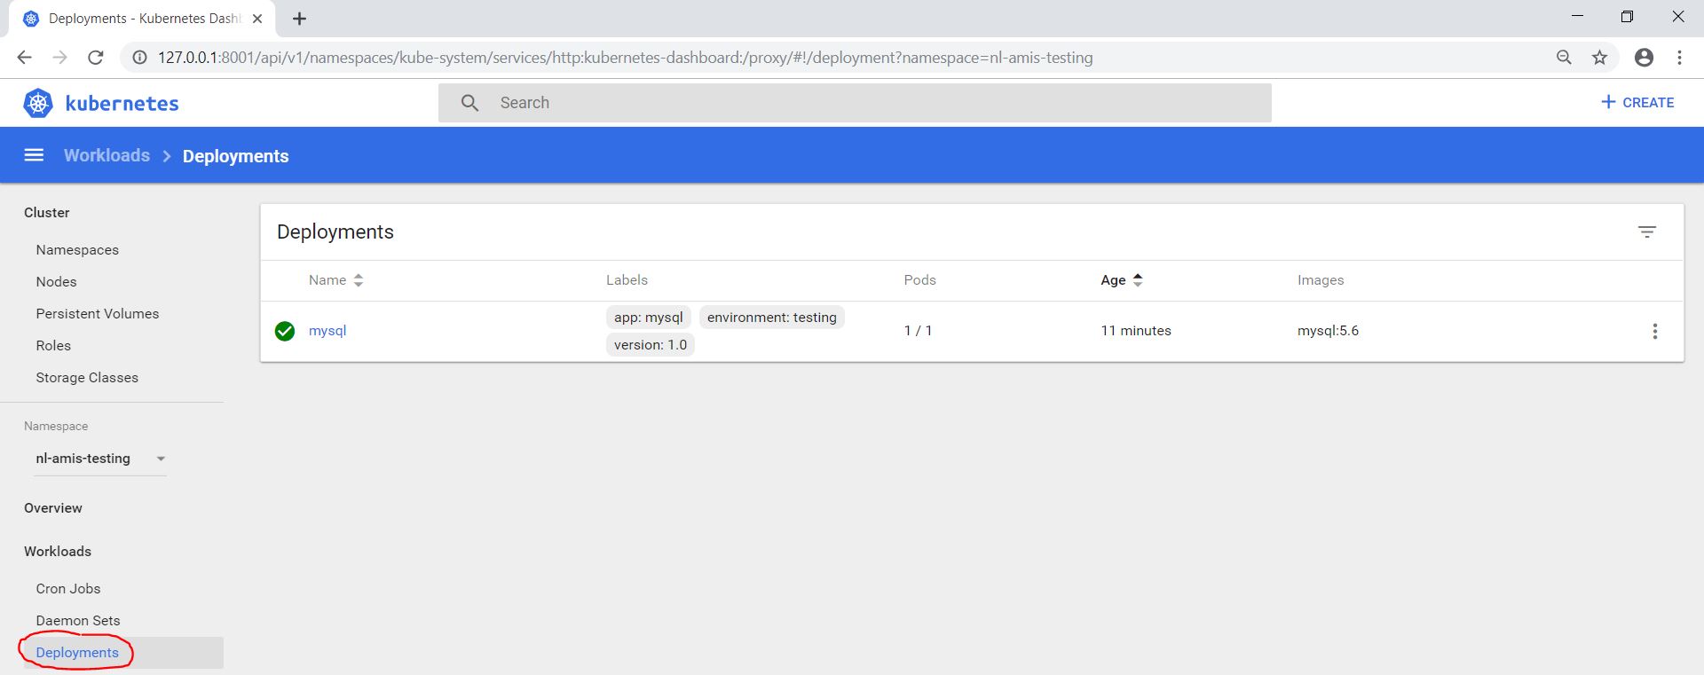
Task: Bookmark this page with the star icon
Action: click(x=1599, y=58)
